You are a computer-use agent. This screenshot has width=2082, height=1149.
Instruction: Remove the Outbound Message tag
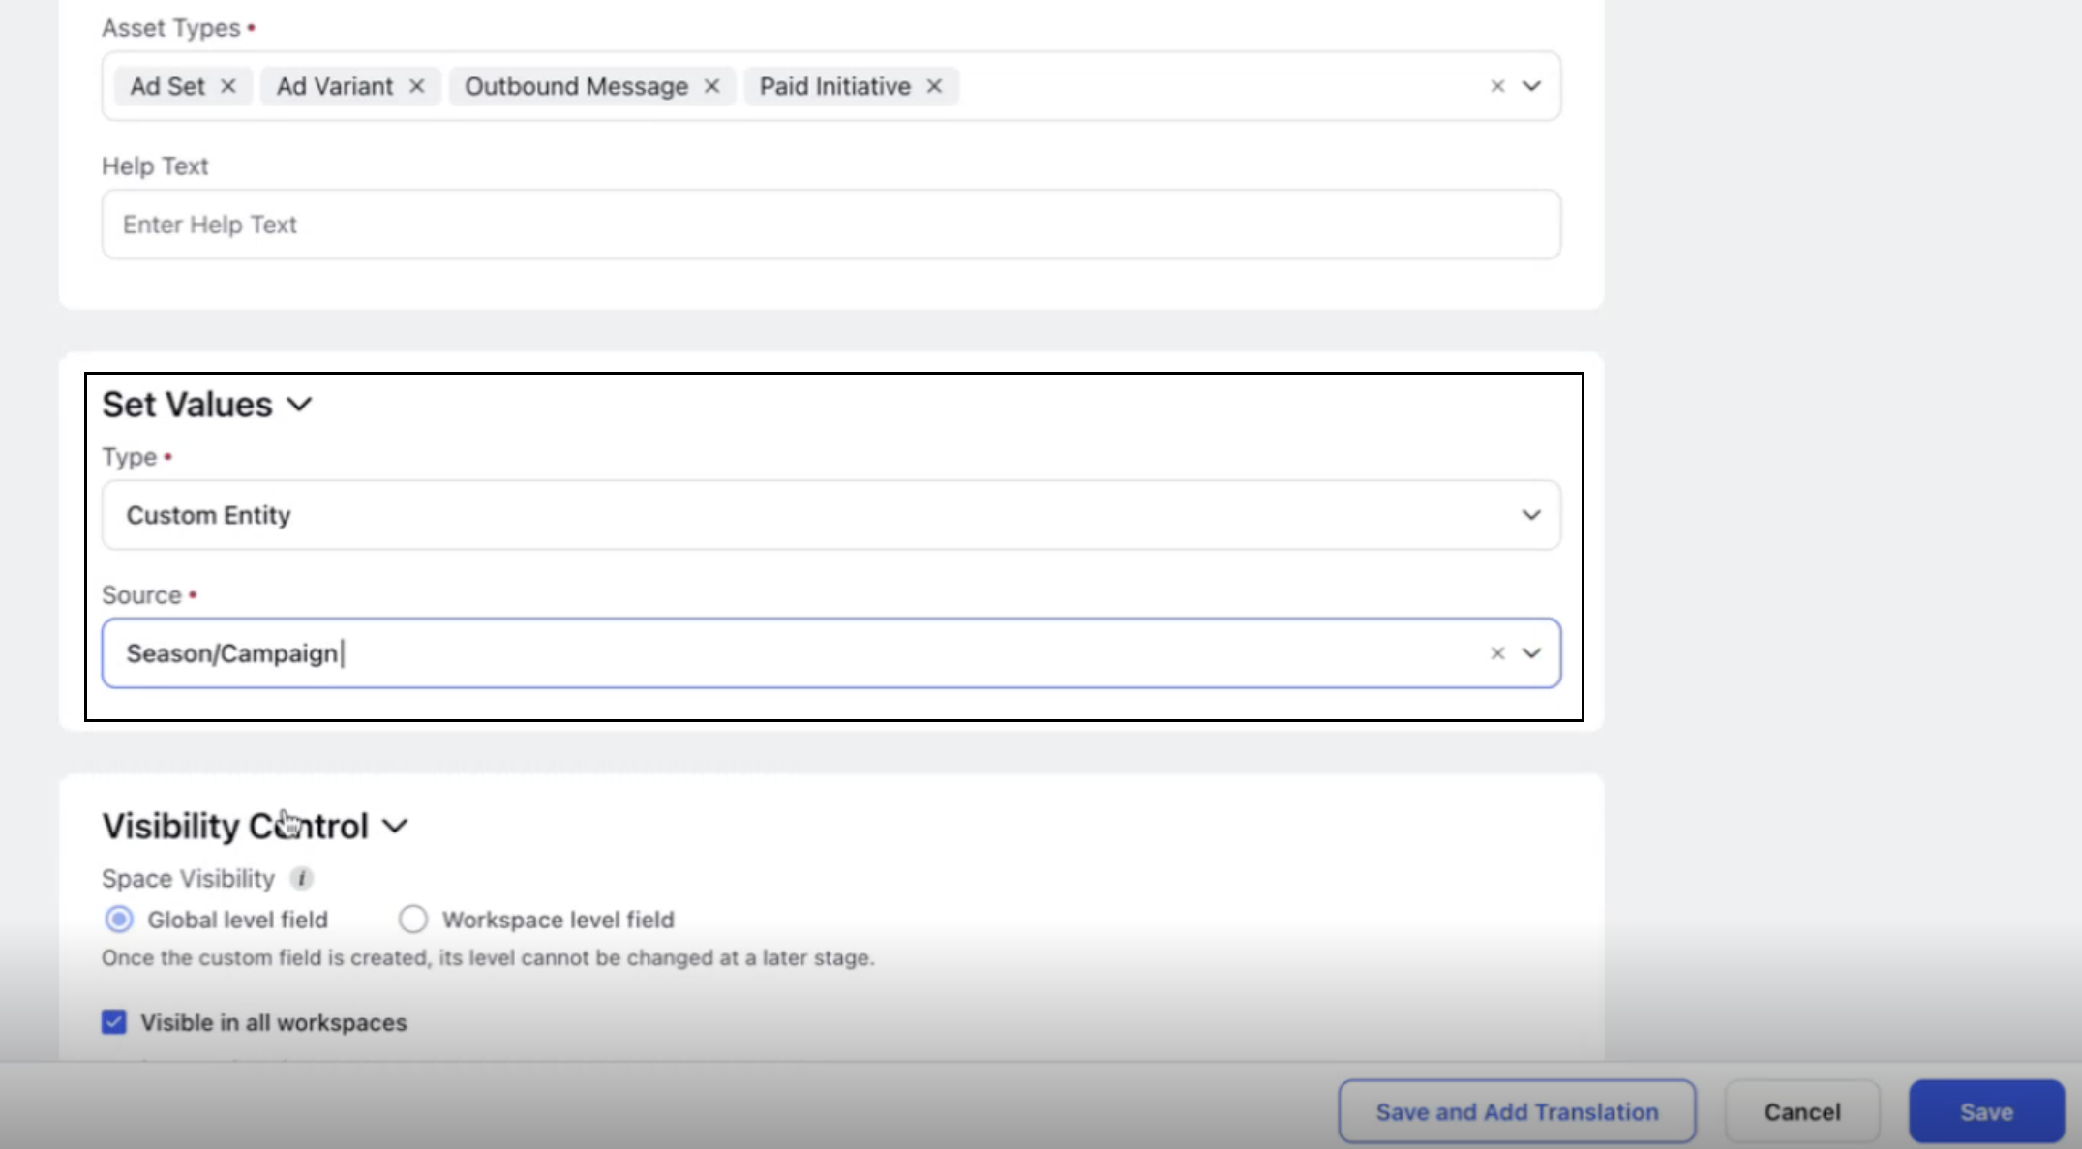tap(711, 86)
